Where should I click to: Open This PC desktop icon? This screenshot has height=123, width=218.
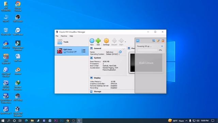(x=6, y=18)
